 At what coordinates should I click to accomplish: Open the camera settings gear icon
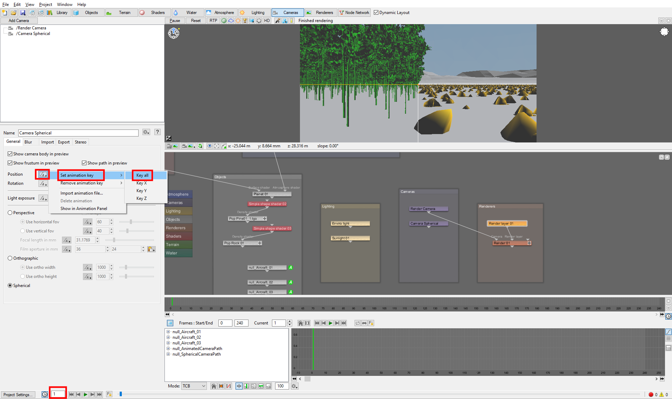tap(146, 132)
